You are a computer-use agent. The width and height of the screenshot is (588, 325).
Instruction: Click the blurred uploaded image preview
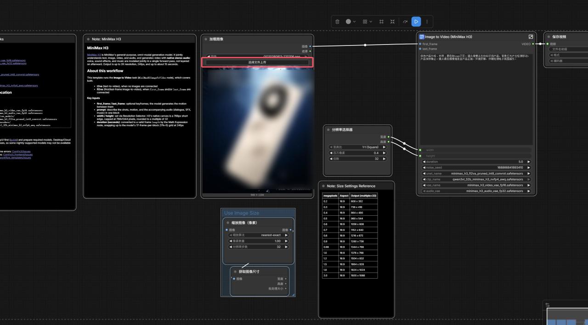coord(257,130)
